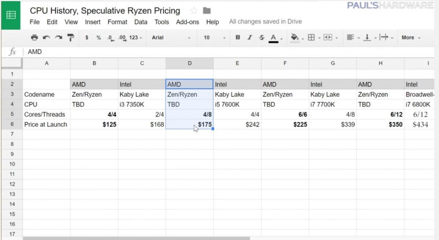Select the 'Codename' cell
The image size is (439, 240).
(46, 94)
